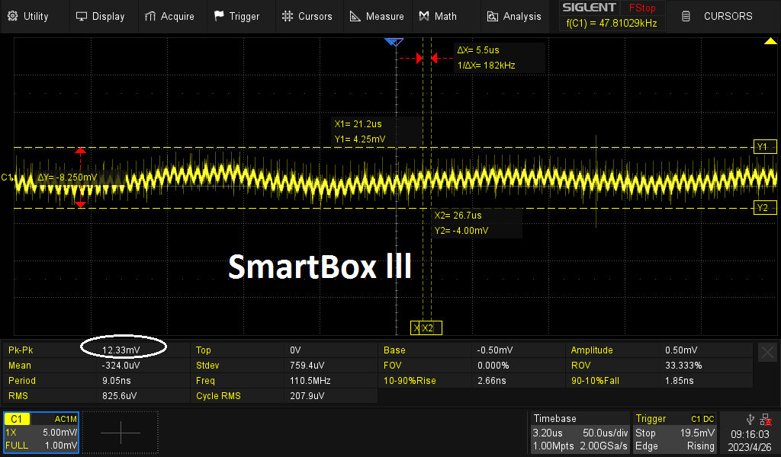Click the add channel plus box
Viewport: 781px width, 457px height.
tap(121, 433)
